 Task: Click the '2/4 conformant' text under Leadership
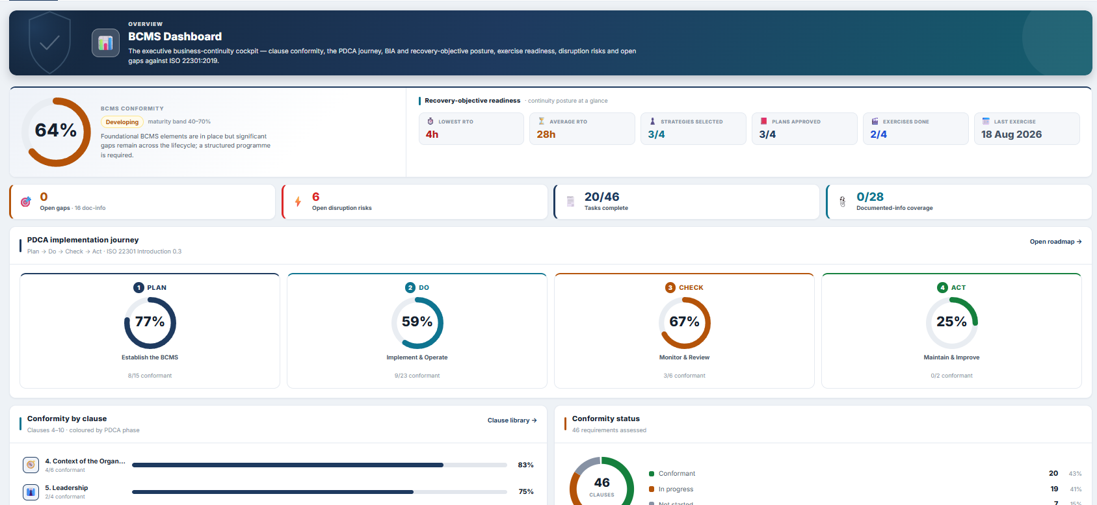(65, 497)
